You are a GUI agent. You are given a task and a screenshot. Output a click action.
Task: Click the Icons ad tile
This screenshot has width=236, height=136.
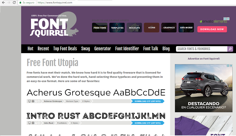(x=152, y=28)
